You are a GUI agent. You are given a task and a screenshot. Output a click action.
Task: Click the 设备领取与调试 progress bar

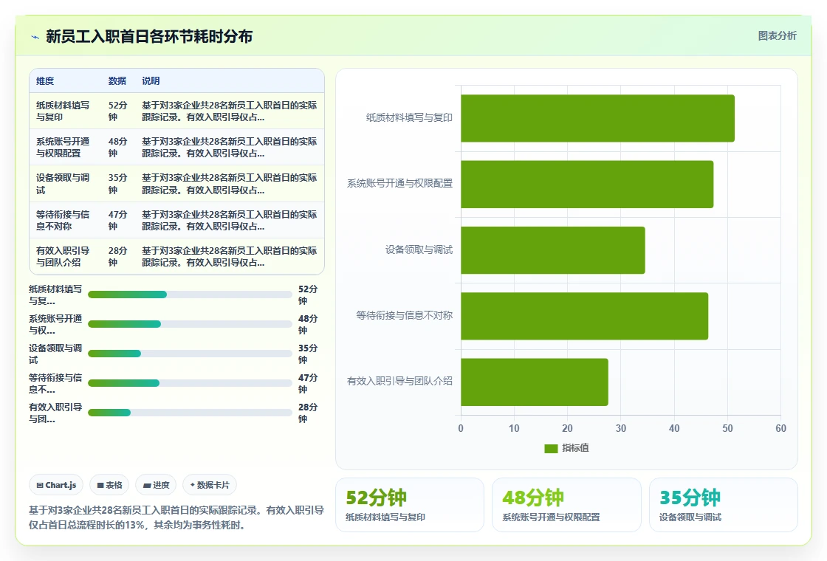click(190, 354)
